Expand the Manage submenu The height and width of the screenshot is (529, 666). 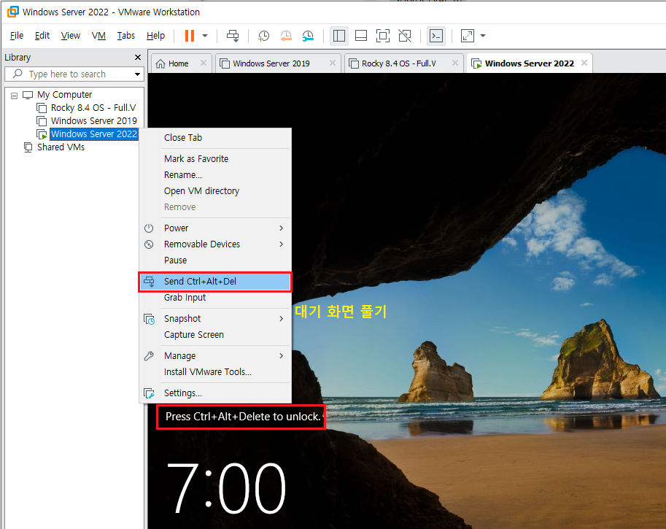[215, 356]
